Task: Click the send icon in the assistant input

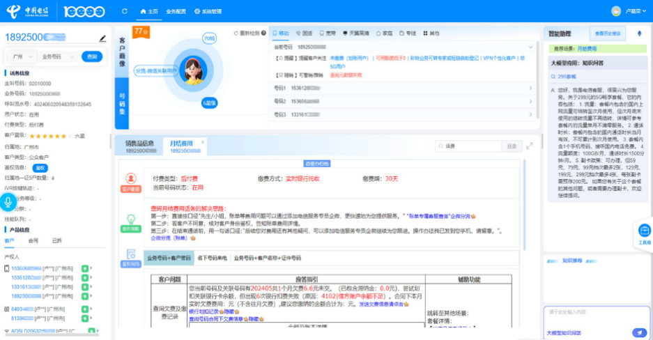Action: [639, 332]
